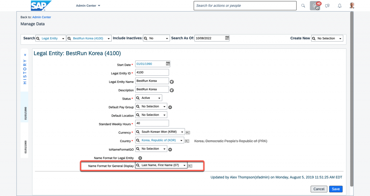370x196 pixels.
Task: Open the toNameFormatGO dropdown
Action: tap(151, 149)
